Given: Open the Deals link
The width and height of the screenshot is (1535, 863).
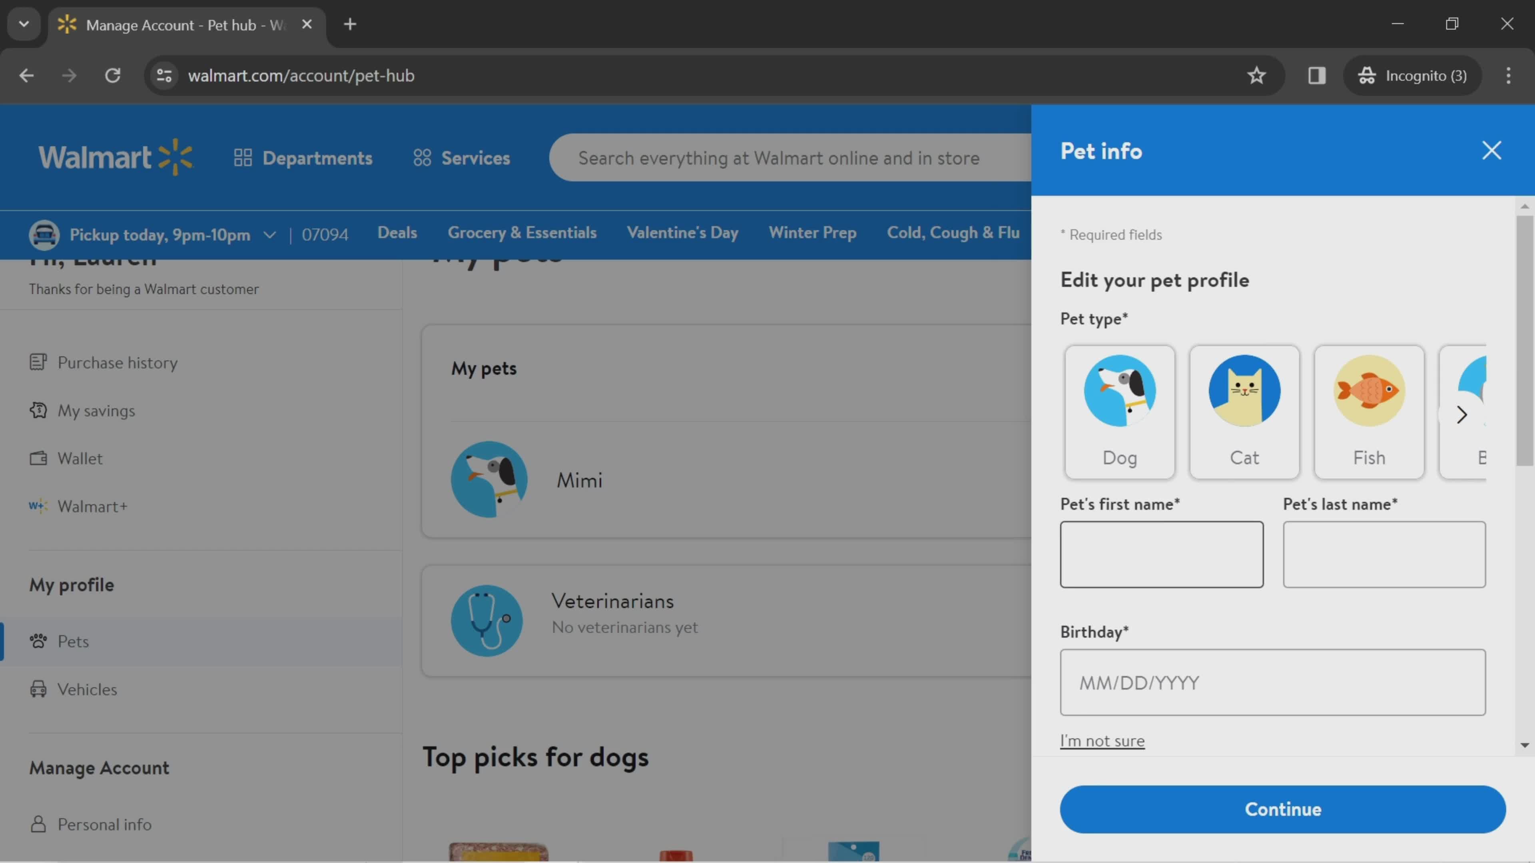Looking at the screenshot, I should [397, 233].
